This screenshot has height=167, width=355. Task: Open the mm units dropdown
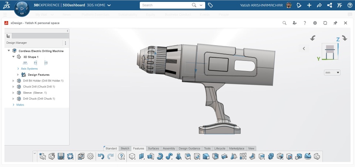coord(332,73)
